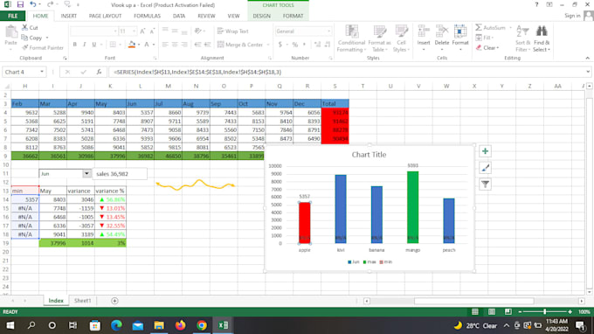Screen dimensions: 594x334
Task: Open Conditional Formatting menu
Action: (x=351, y=38)
